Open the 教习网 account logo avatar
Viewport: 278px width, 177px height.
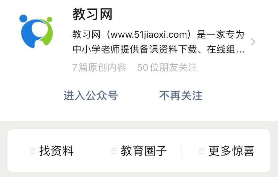[x=36, y=31]
